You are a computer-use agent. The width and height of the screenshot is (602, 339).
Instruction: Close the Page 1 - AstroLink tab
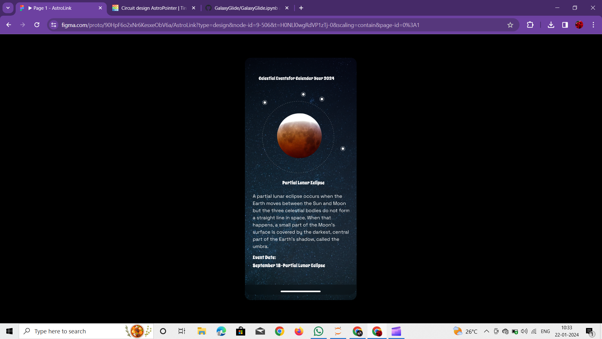[100, 8]
